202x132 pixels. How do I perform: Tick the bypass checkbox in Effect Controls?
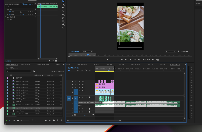(x=21, y=12)
